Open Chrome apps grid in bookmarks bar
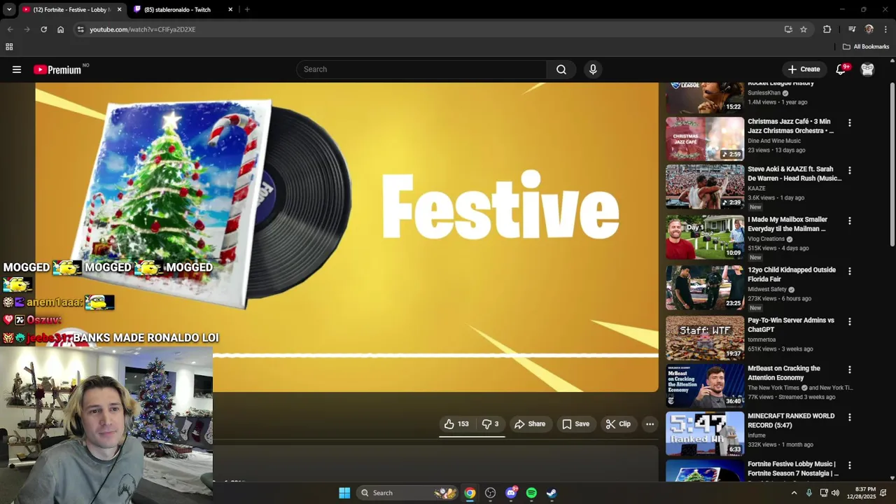Viewport: 896px width, 504px height. point(9,47)
